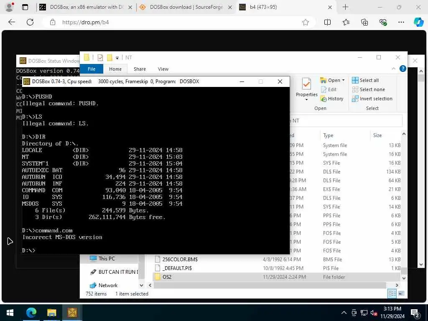Click file list vertical scroll up arrow

coord(404,134)
